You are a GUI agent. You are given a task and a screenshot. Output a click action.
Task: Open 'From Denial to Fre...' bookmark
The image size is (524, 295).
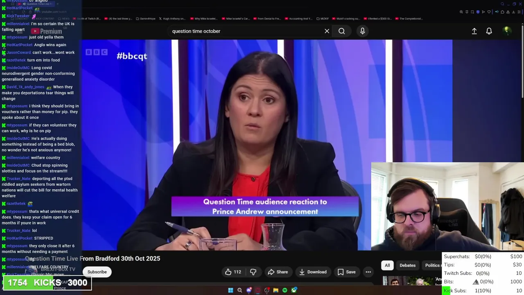(267, 18)
